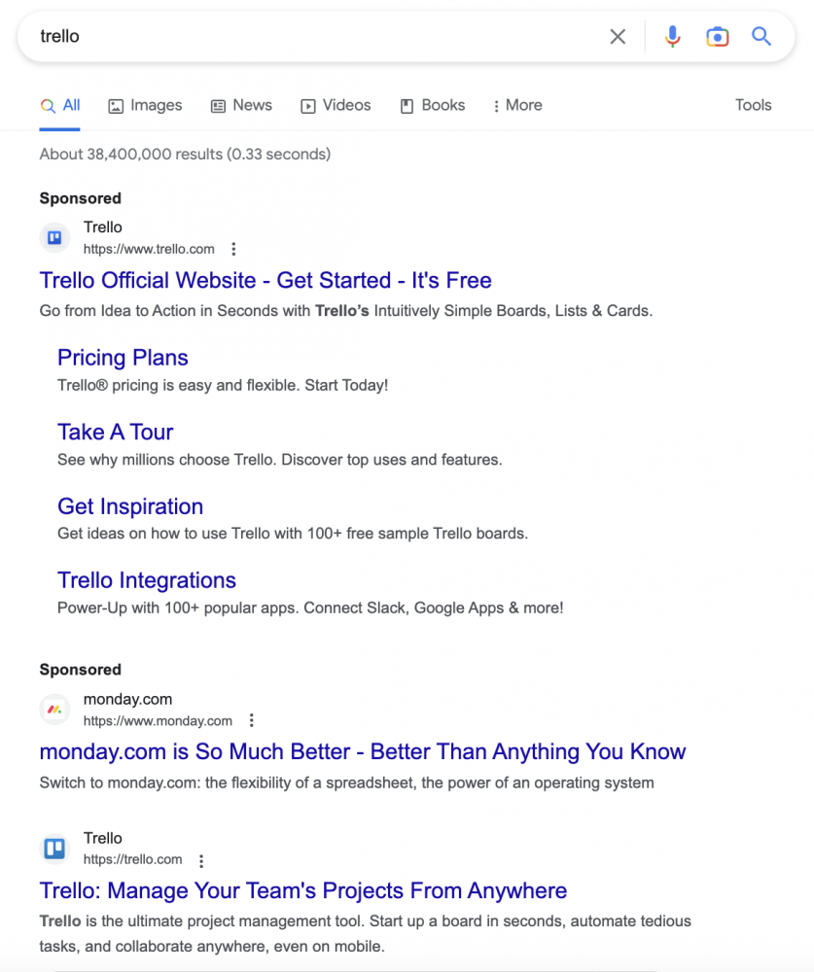Click Trello favicon in first sponsored ad
Viewport: 814px width, 972px height.
tap(54, 238)
